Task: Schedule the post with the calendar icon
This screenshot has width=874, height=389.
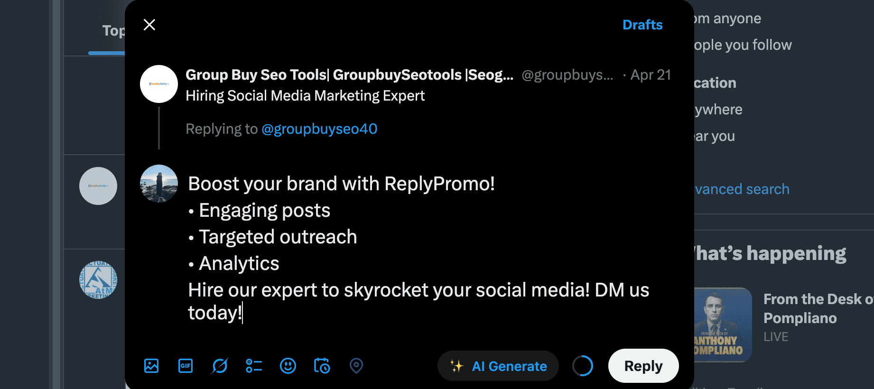Action: (322, 366)
